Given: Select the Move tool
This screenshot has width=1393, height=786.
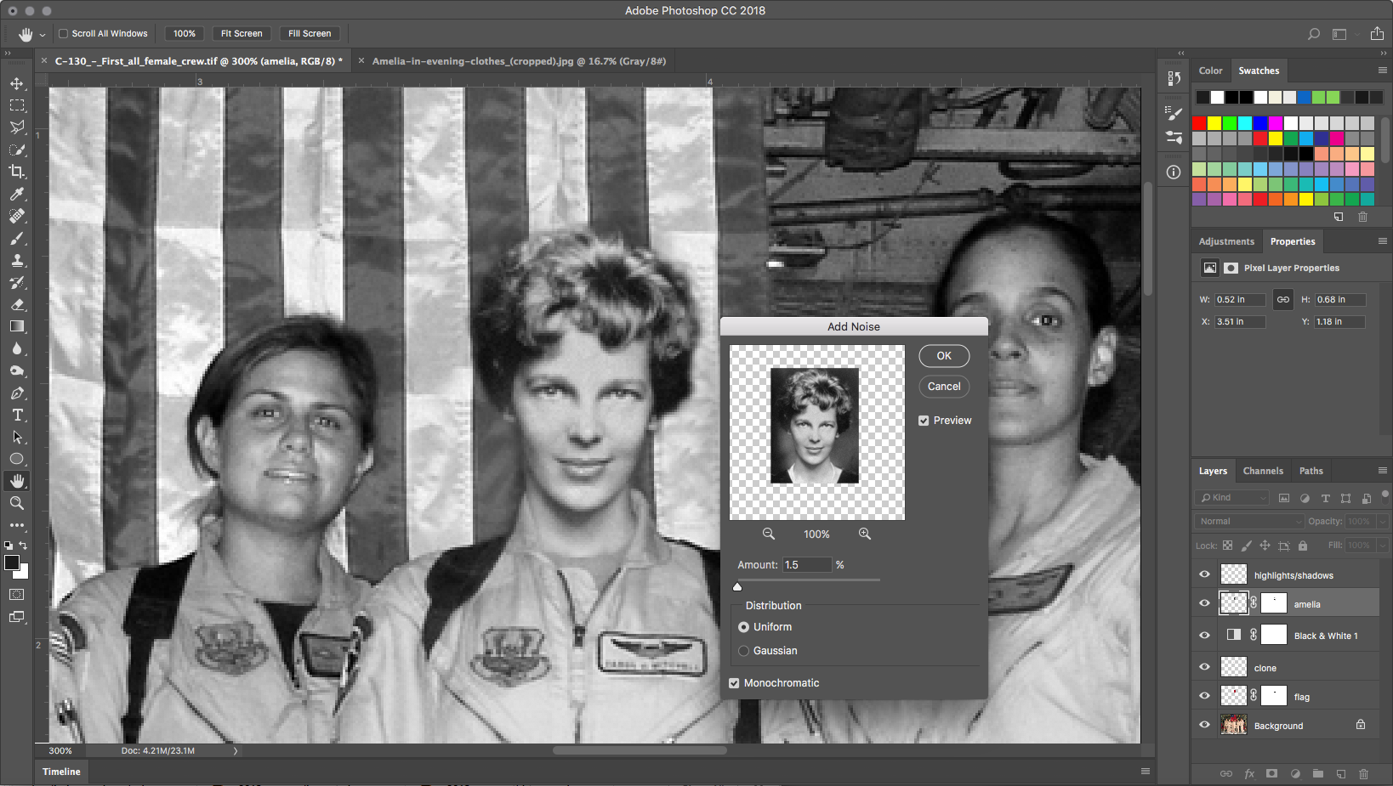Looking at the screenshot, I should [17, 83].
